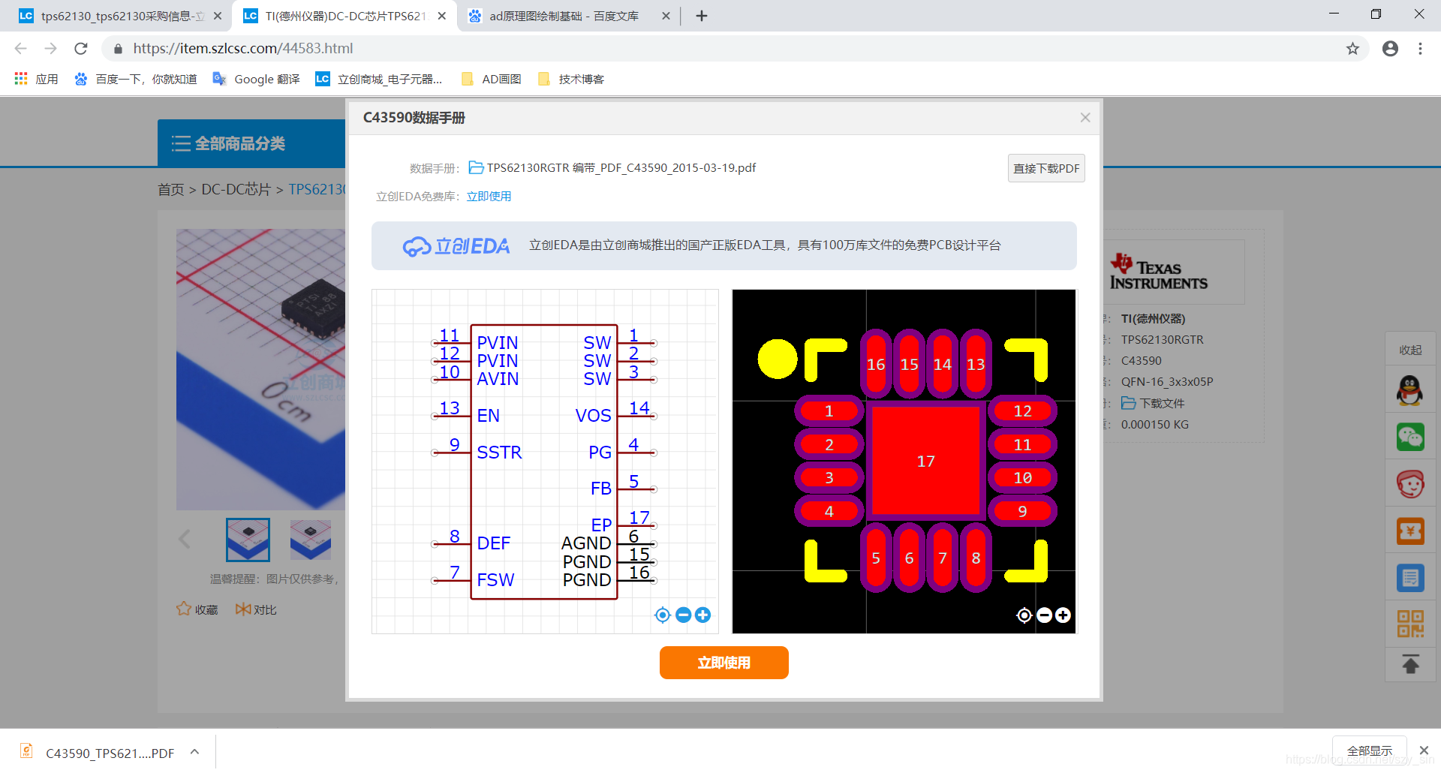1441x773 pixels.
Task: Open QQ penguin customer service icon
Action: pyautogui.click(x=1410, y=391)
